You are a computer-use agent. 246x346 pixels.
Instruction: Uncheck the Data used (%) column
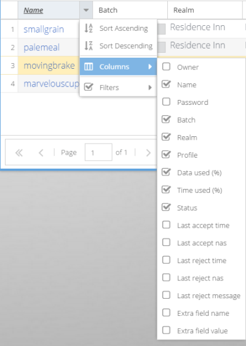coord(166,172)
